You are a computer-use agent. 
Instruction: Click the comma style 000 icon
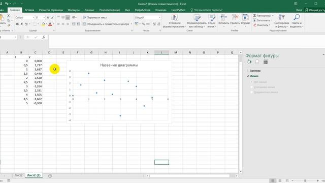(148, 24)
